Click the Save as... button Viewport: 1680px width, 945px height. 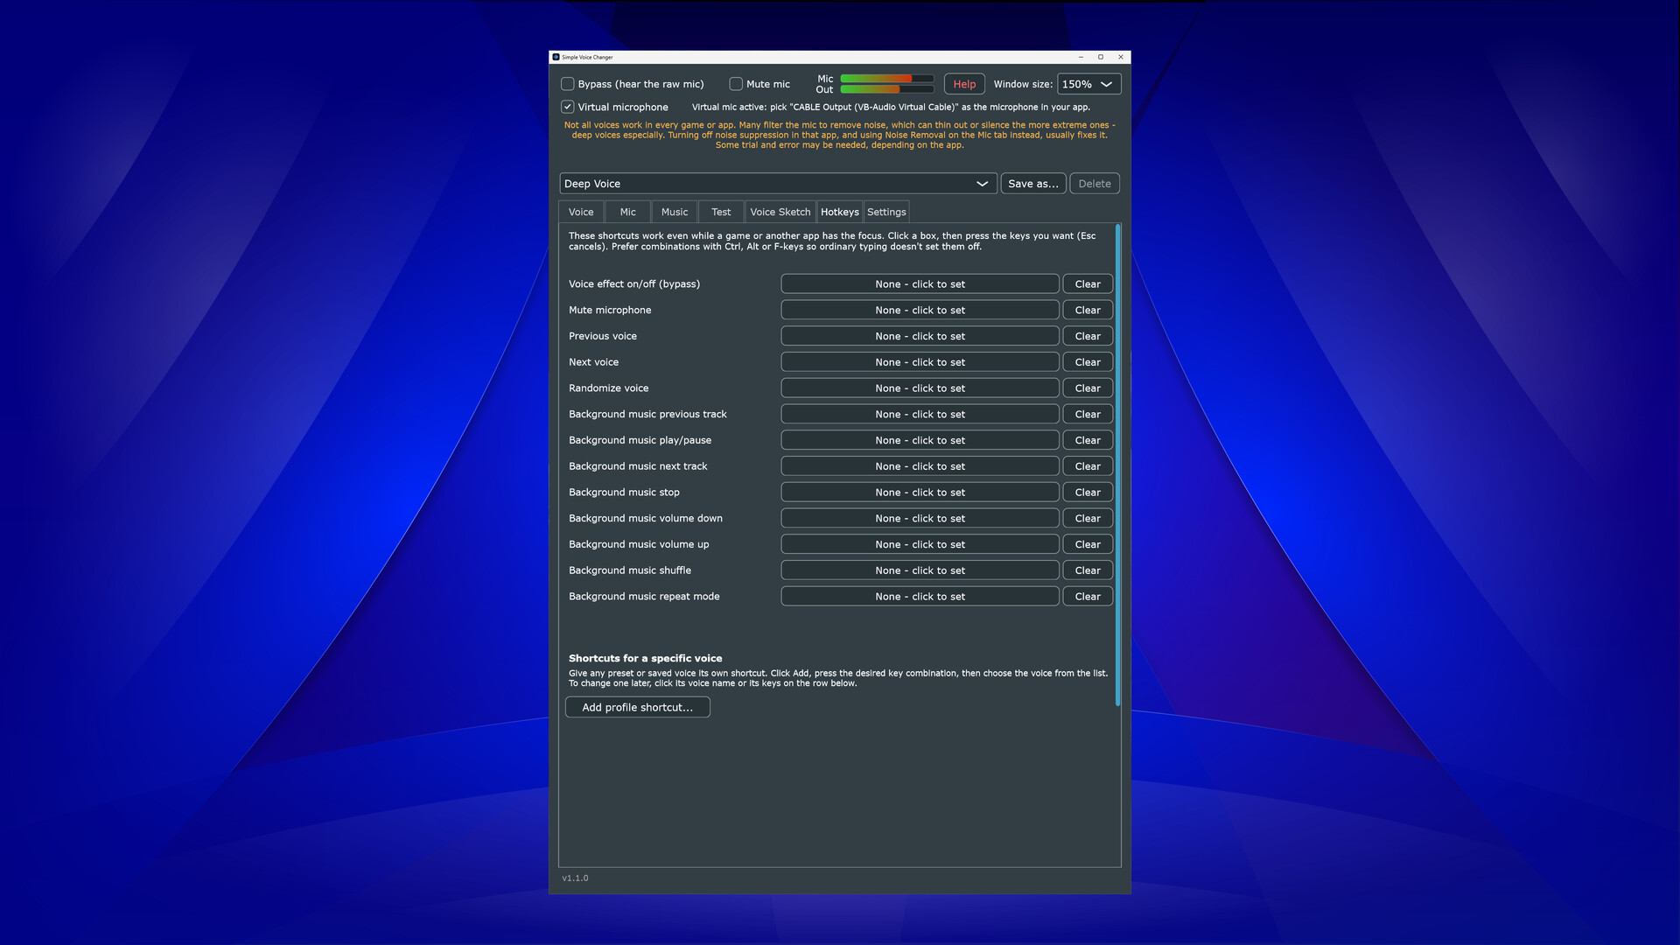coord(1032,184)
